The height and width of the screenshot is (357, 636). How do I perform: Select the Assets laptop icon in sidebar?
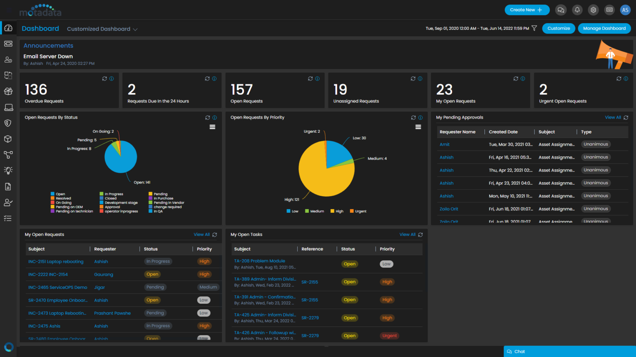[8, 107]
